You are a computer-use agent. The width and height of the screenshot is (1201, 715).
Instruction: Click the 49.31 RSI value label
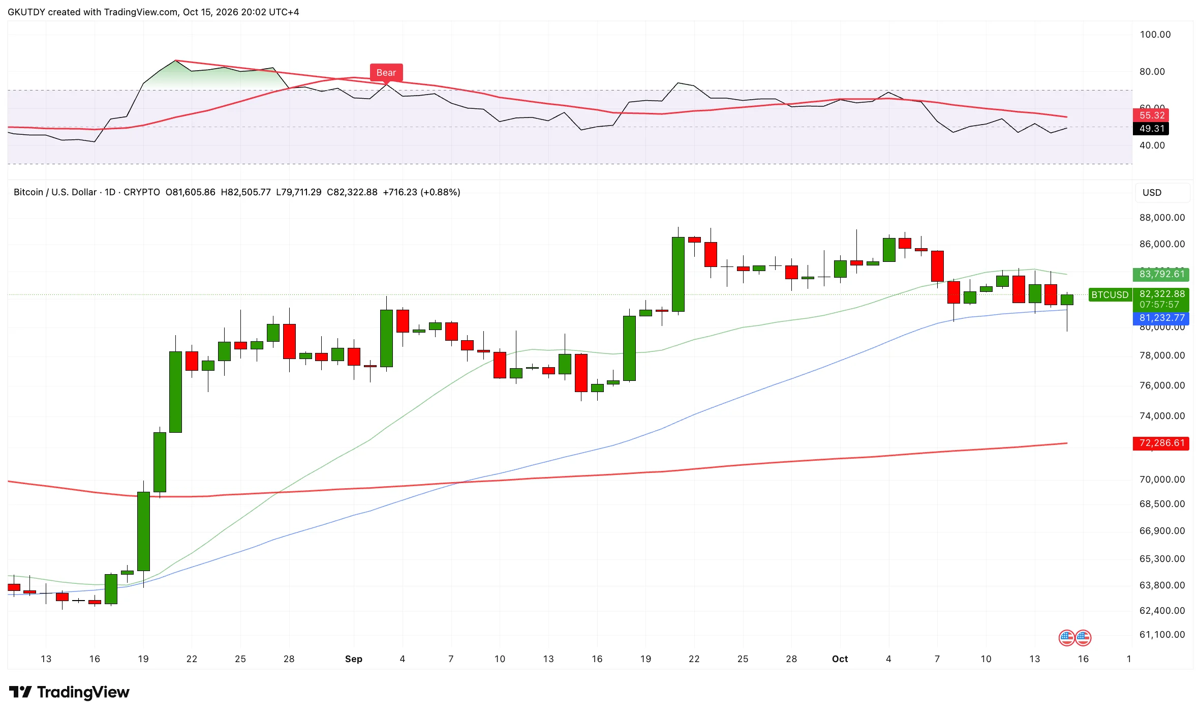coord(1151,129)
